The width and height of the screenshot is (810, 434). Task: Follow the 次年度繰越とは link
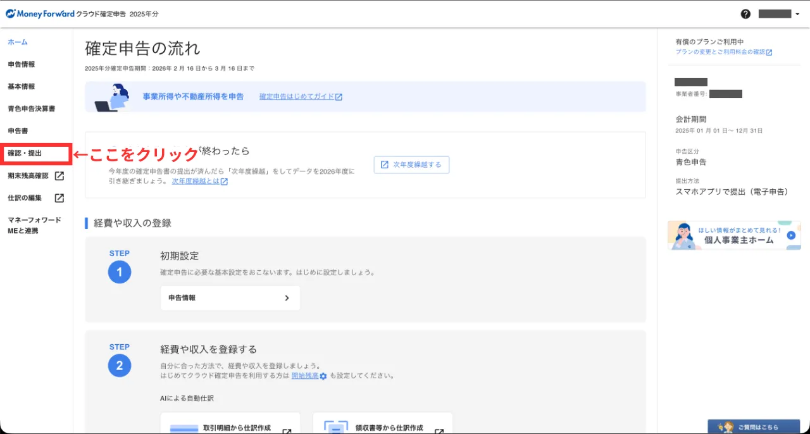(199, 181)
